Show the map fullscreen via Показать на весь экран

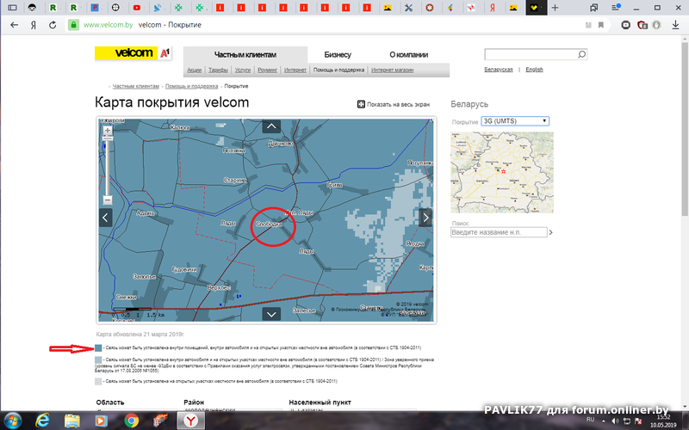(394, 104)
